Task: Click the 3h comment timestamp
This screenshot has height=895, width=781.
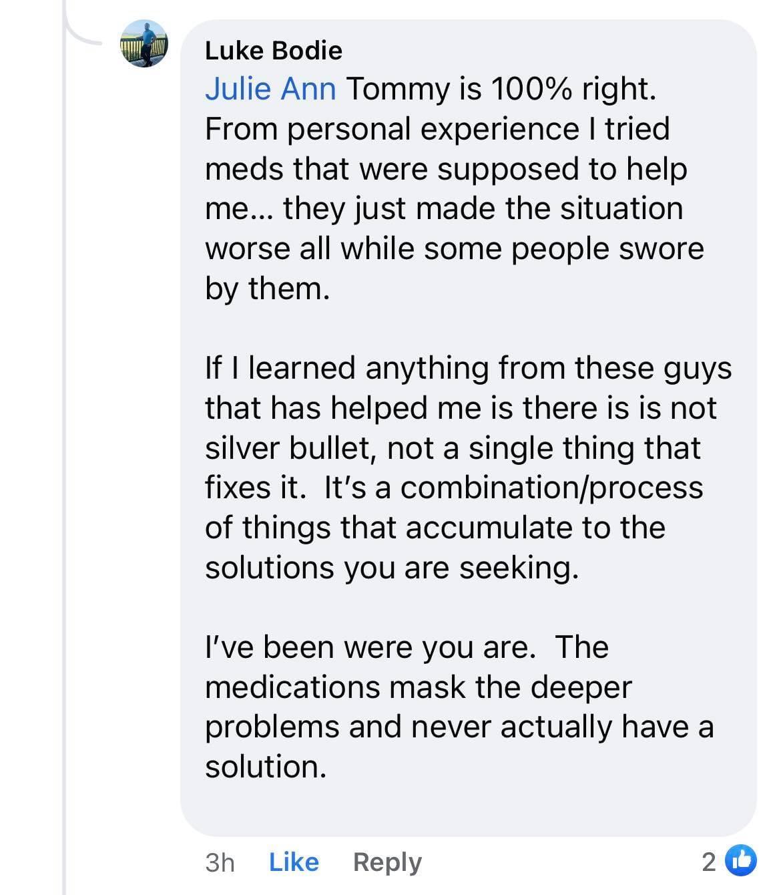Action: (220, 862)
